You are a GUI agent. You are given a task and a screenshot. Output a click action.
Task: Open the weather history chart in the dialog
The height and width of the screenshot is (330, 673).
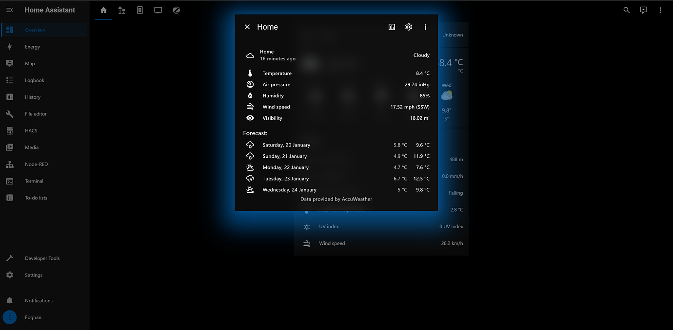[x=392, y=27]
